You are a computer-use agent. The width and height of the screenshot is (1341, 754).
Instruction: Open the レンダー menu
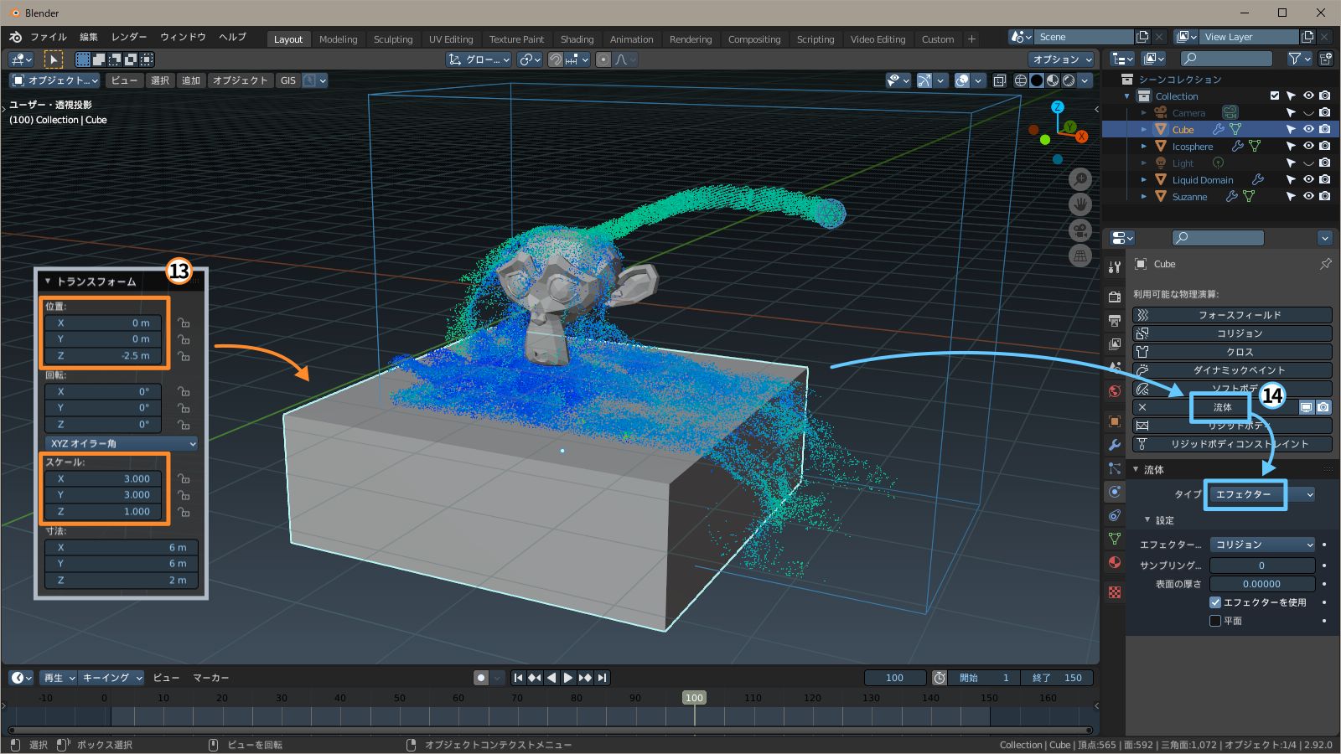click(129, 37)
